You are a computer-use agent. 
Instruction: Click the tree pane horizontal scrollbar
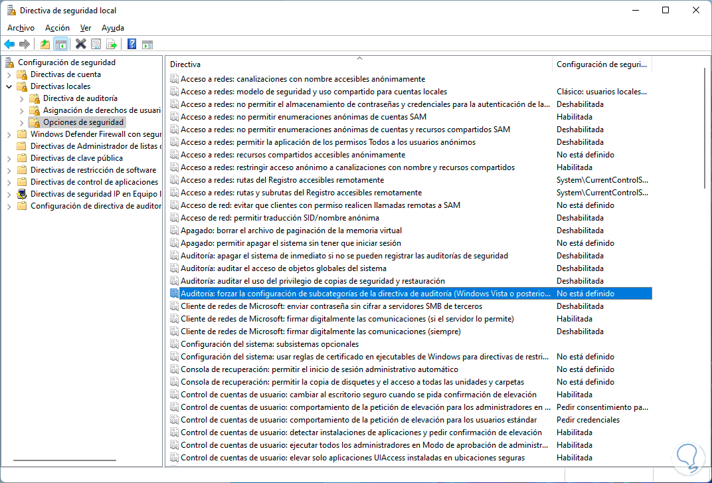click(64, 460)
